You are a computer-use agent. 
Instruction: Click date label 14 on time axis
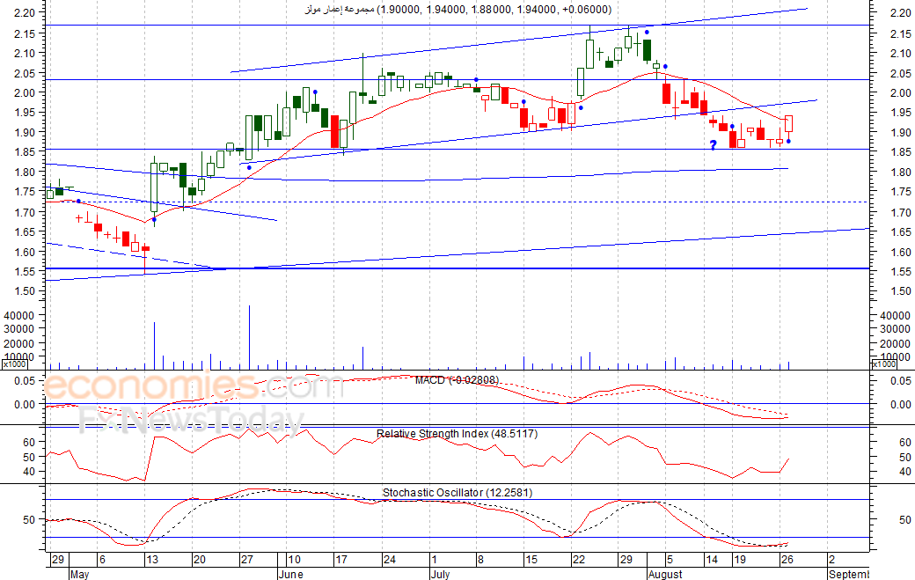coord(712,560)
